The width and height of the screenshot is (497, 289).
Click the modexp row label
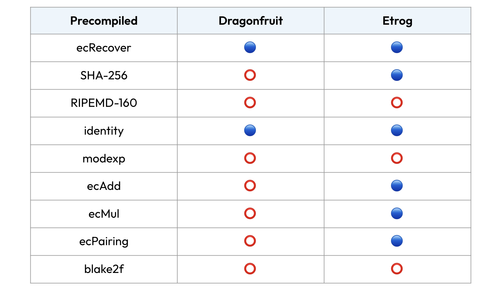click(104, 159)
